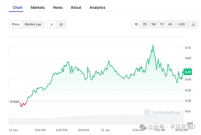Switch to the Analytics tab
Image resolution: width=201 pixels, height=135 pixels.
pos(97,7)
